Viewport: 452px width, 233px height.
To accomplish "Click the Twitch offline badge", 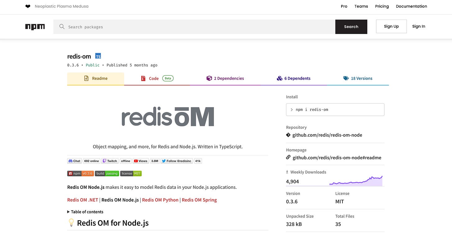I will pos(125,161).
